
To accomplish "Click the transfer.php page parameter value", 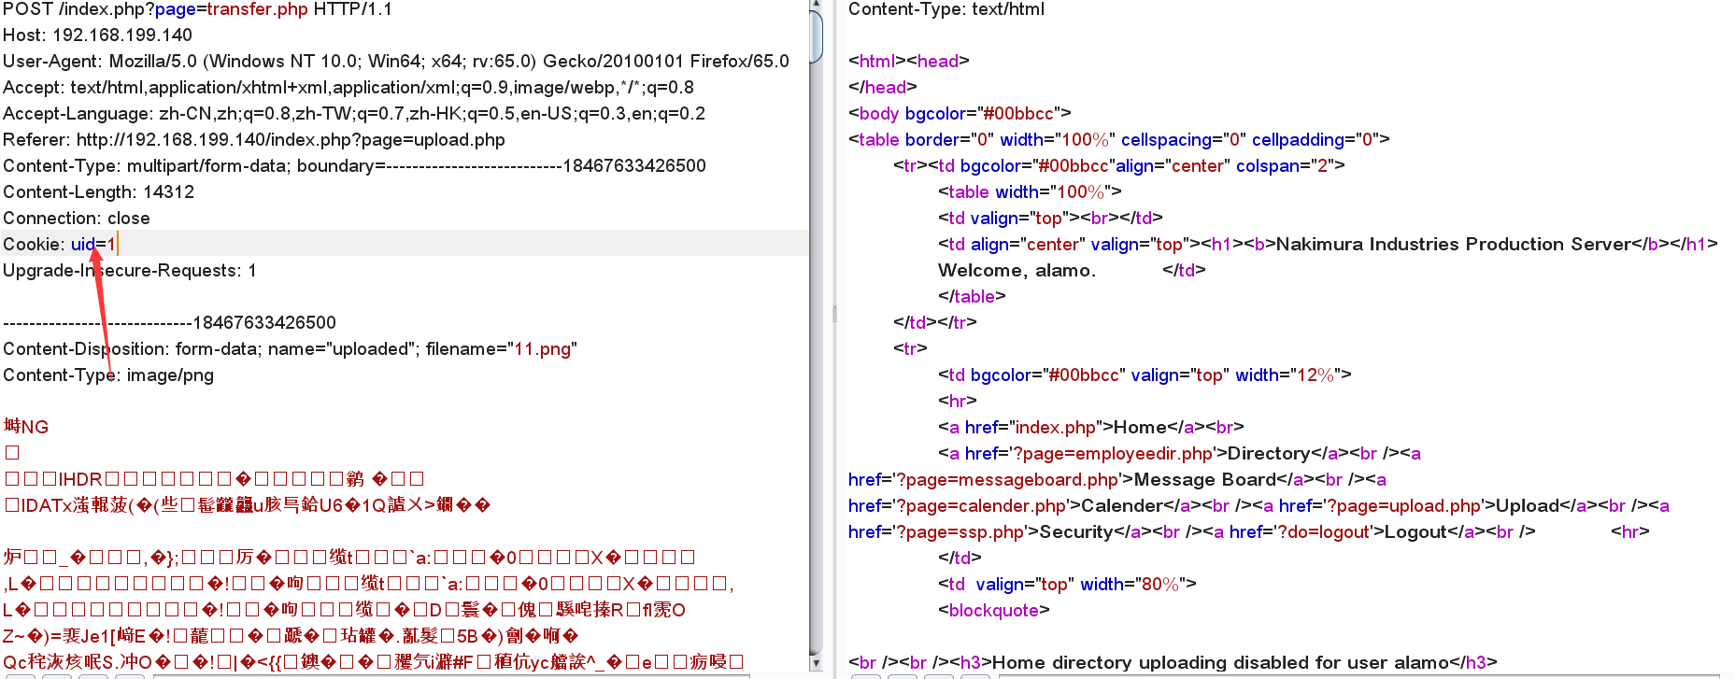I will tap(257, 9).
